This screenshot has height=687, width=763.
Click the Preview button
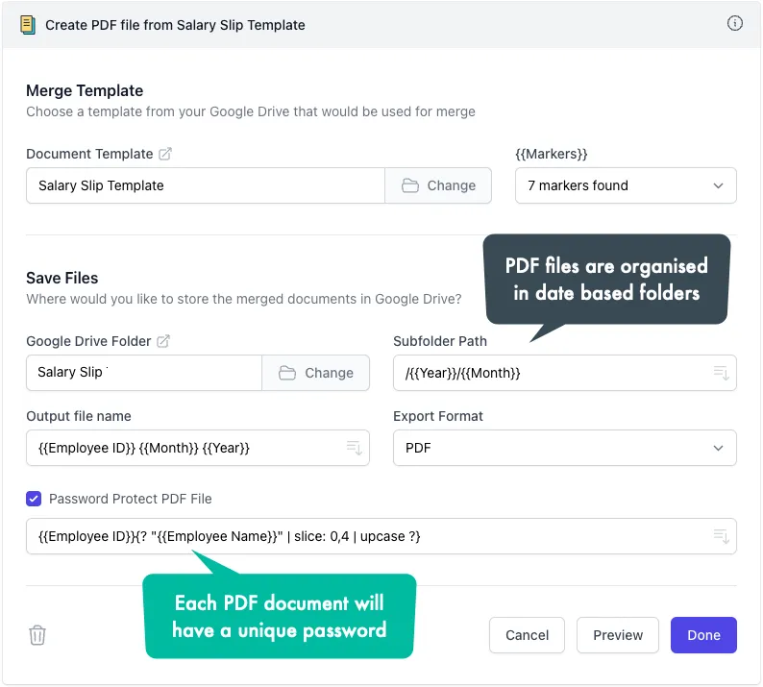click(x=618, y=635)
